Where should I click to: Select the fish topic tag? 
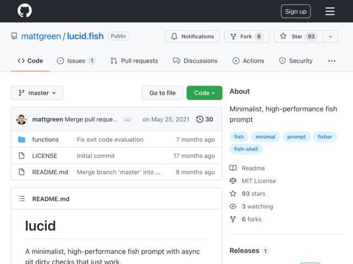tap(239, 137)
